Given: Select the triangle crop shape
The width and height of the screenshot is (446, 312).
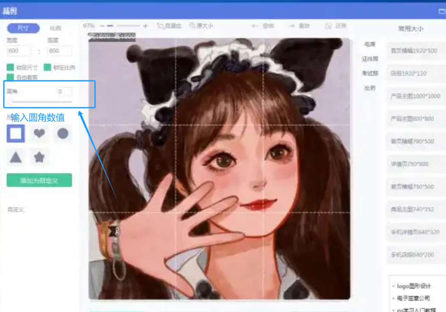Looking at the screenshot, I should (16, 157).
